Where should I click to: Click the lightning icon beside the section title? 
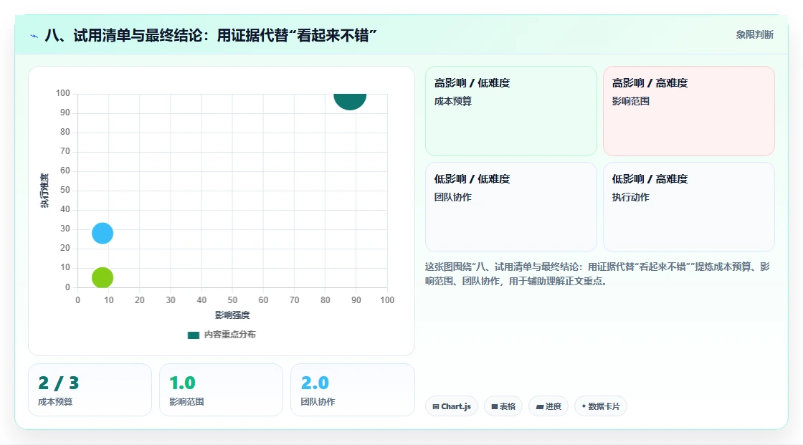click(34, 36)
